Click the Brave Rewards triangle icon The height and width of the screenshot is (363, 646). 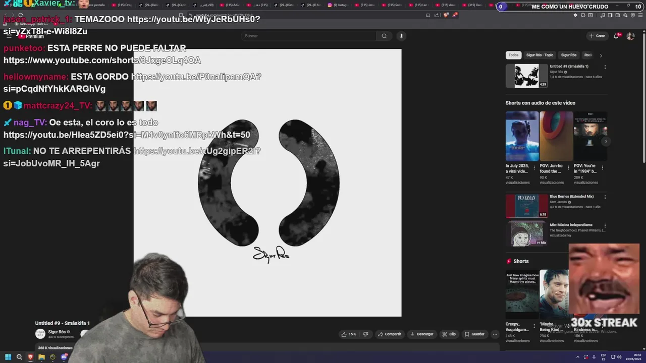(x=455, y=15)
